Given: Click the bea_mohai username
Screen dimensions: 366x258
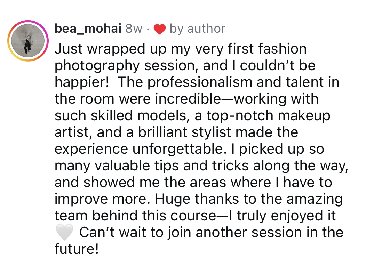Looking at the screenshot, I should click(x=88, y=29).
